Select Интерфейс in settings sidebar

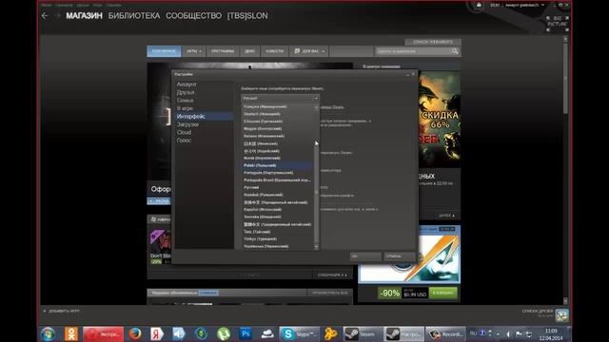(x=204, y=116)
